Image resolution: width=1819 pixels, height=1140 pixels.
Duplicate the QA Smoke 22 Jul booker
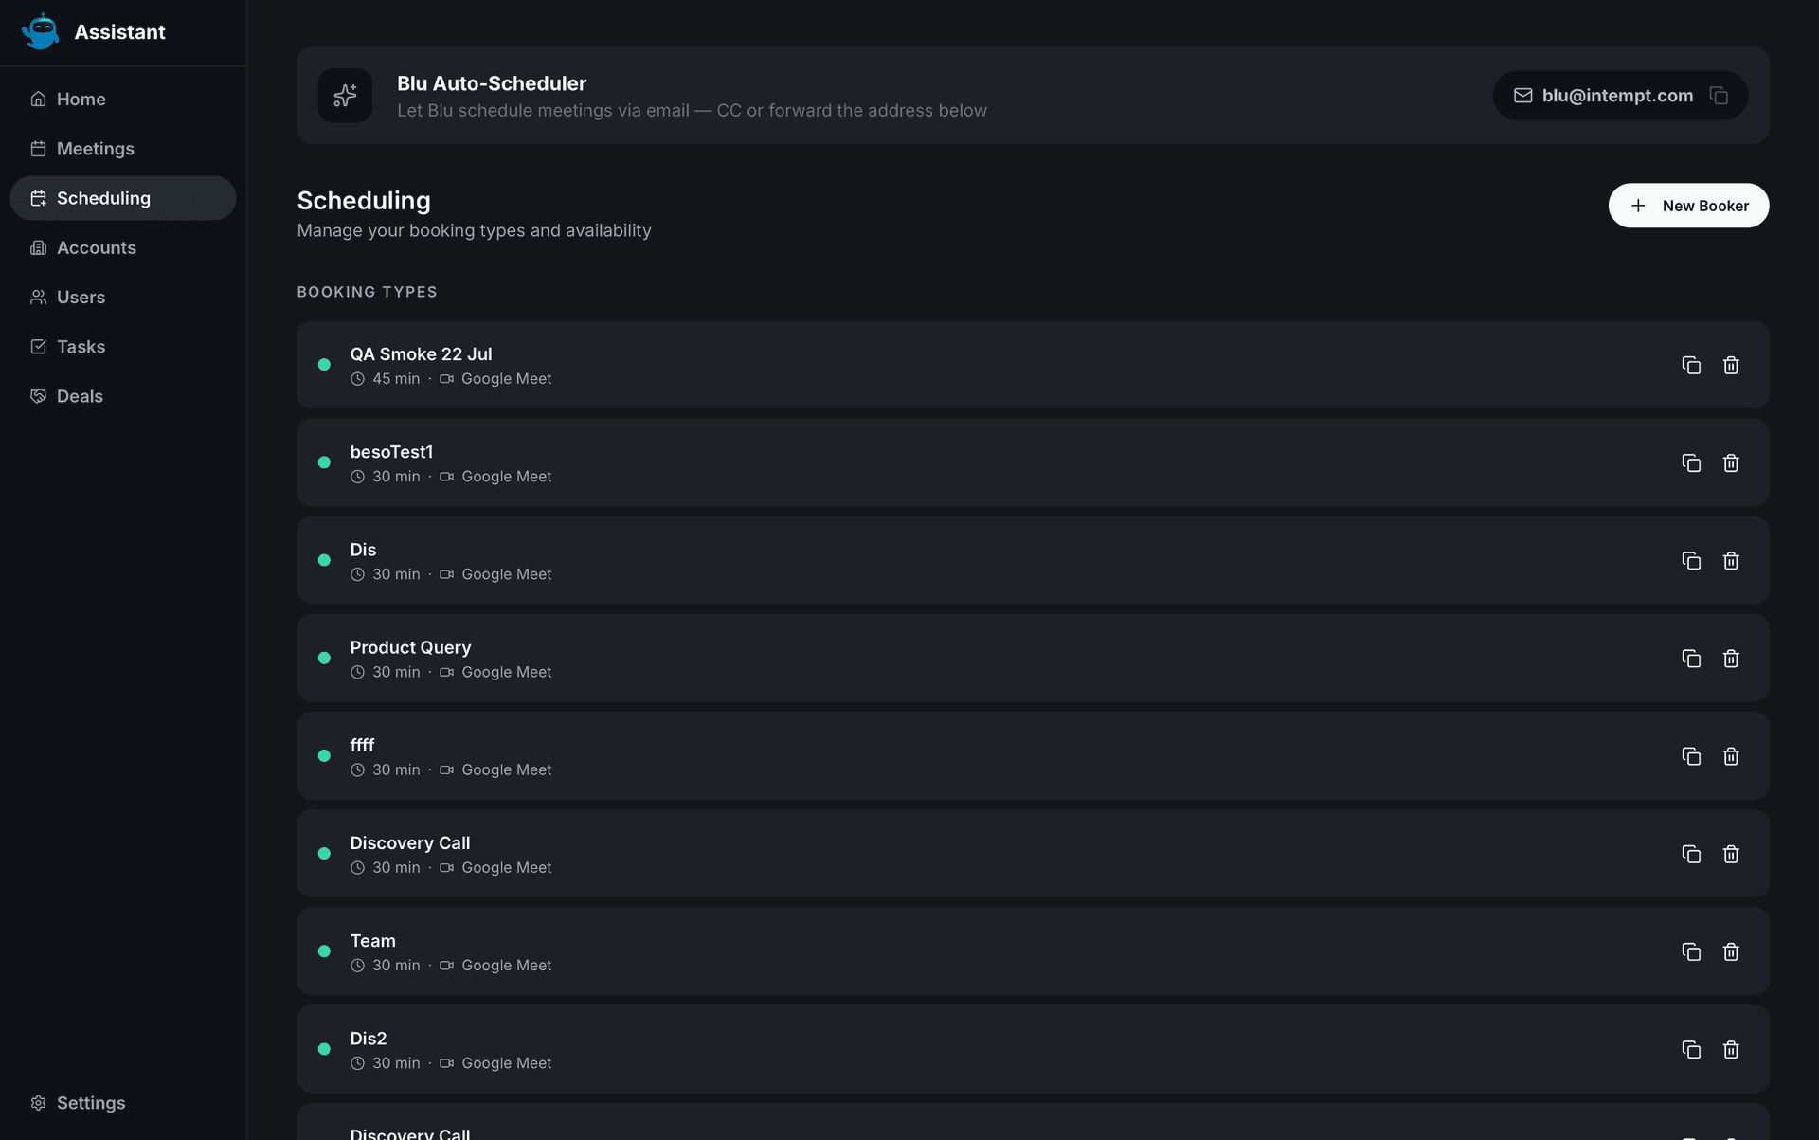point(1691,365)
